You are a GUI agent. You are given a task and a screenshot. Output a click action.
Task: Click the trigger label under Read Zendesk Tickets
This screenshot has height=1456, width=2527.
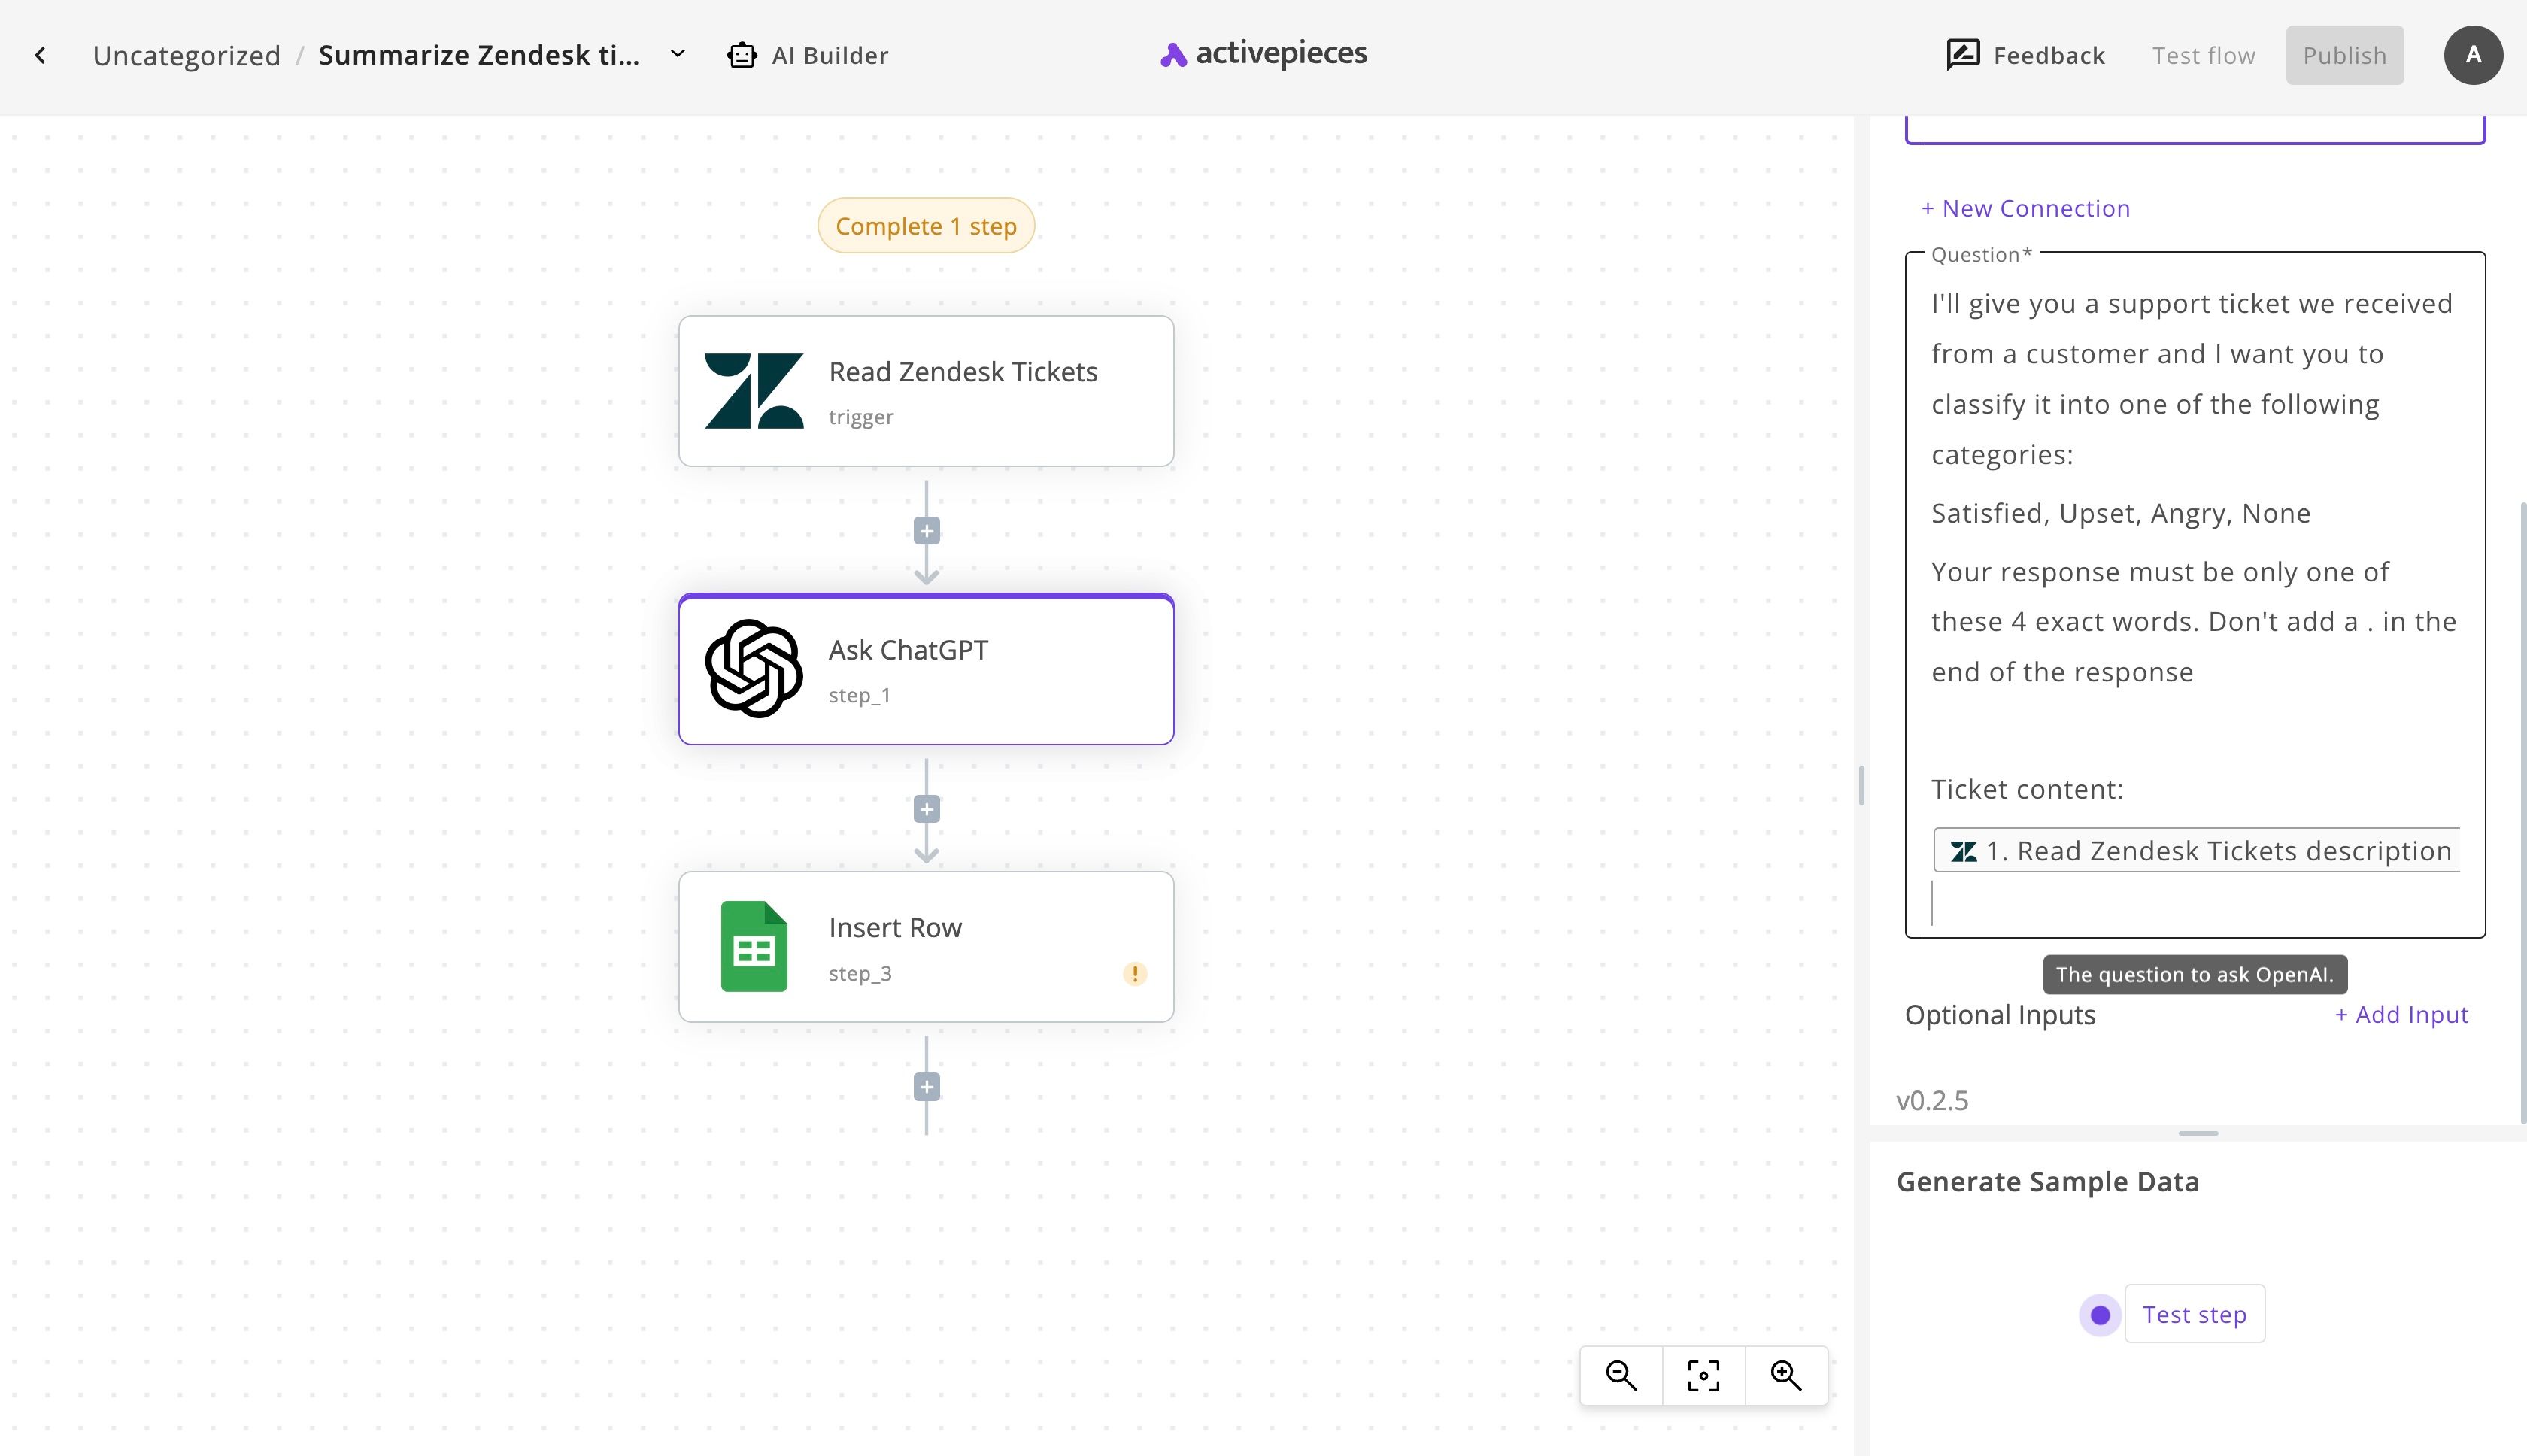coord(861,418)
